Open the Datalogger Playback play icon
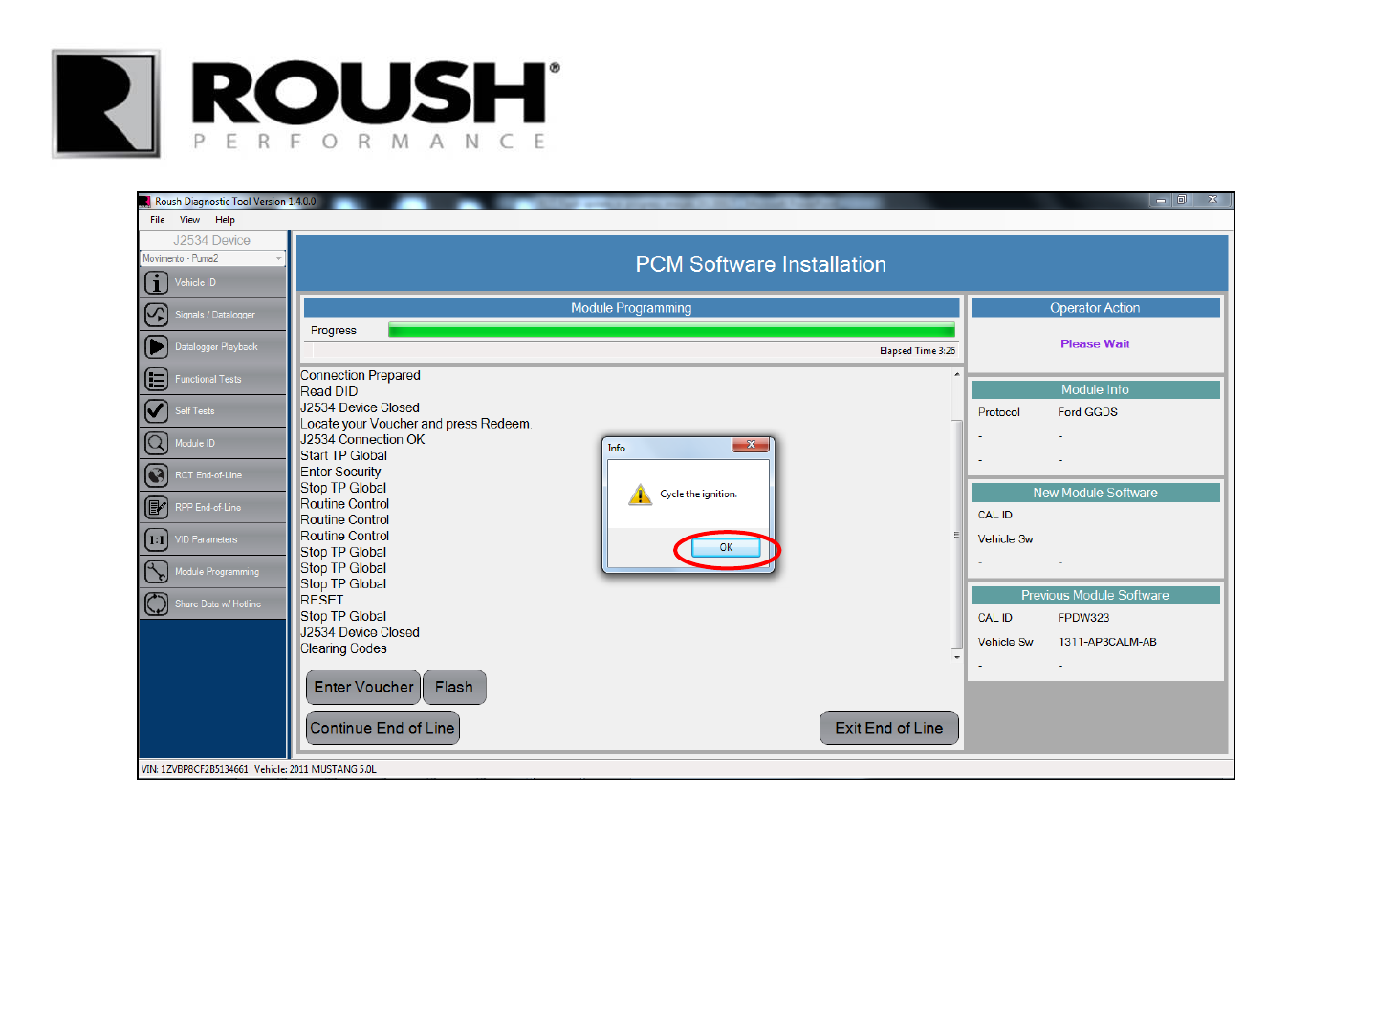Viewport: 1377px width, 1033px height. pos(156,347)
